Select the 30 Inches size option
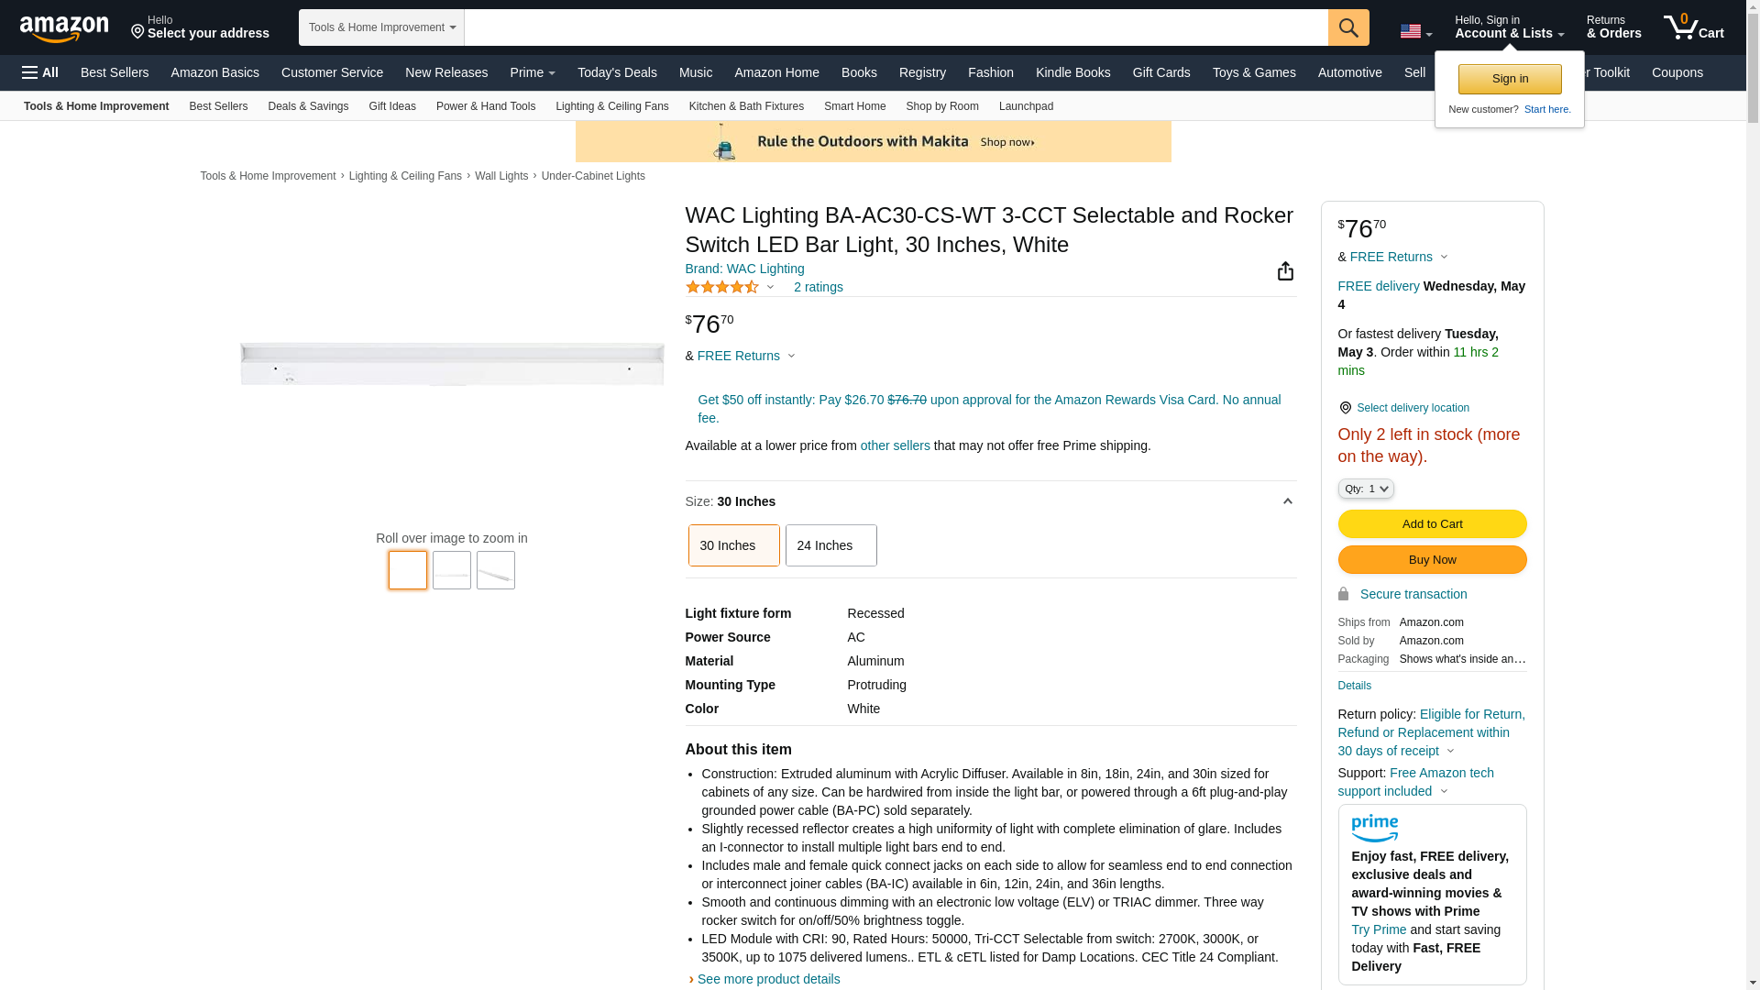The height and width of the screenshot is (990, 1760). 733,545
